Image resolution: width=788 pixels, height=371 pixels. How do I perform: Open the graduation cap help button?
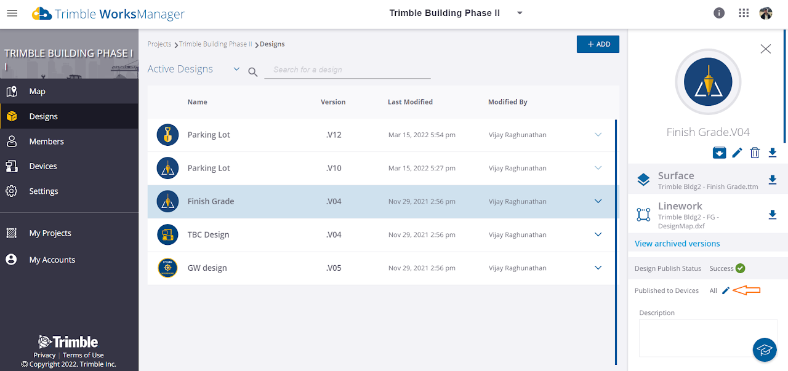pyautogui.click(x=765, y=349)
